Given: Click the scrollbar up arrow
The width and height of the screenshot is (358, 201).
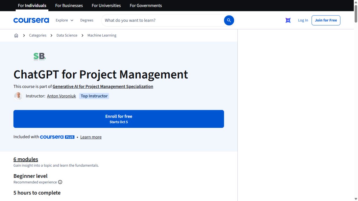Looking at the screenshot, I should pyautogui.click(x=356, y=2).
